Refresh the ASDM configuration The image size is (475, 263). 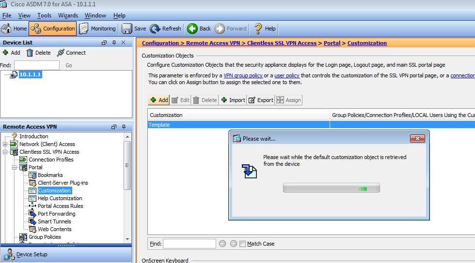pos(165,29)
